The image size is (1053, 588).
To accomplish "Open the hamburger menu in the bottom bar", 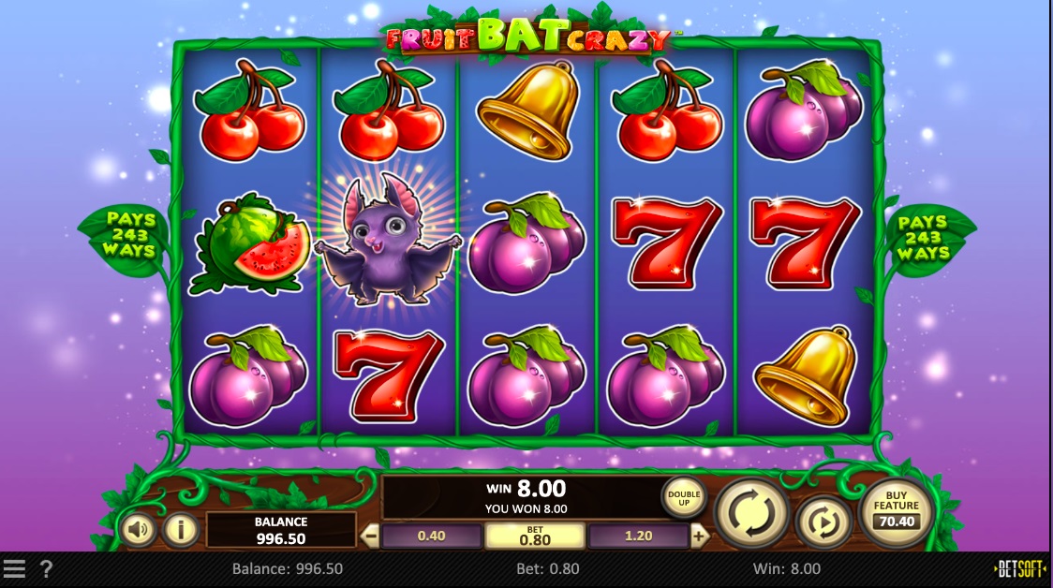I will [x=14, y=569].
